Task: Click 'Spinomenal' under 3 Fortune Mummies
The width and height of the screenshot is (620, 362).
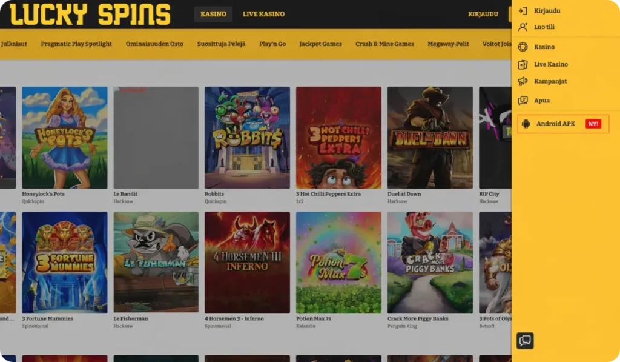Action: tap(35, 326)
